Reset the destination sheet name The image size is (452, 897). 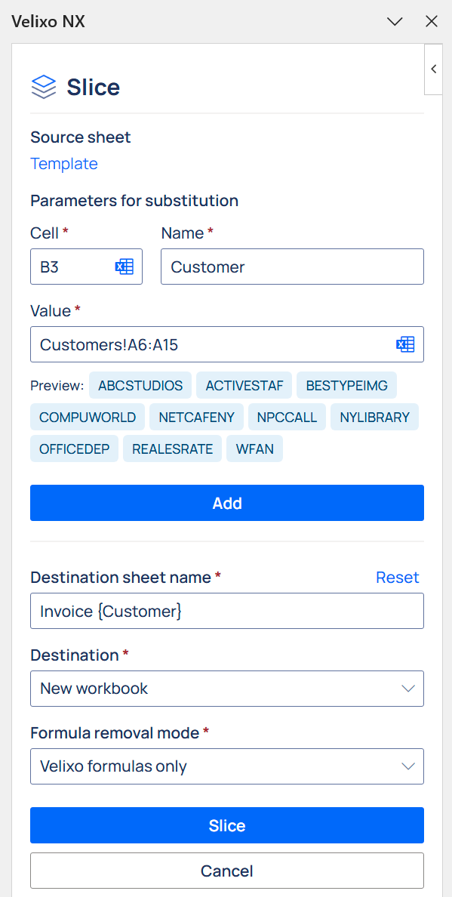pos(397,577)
